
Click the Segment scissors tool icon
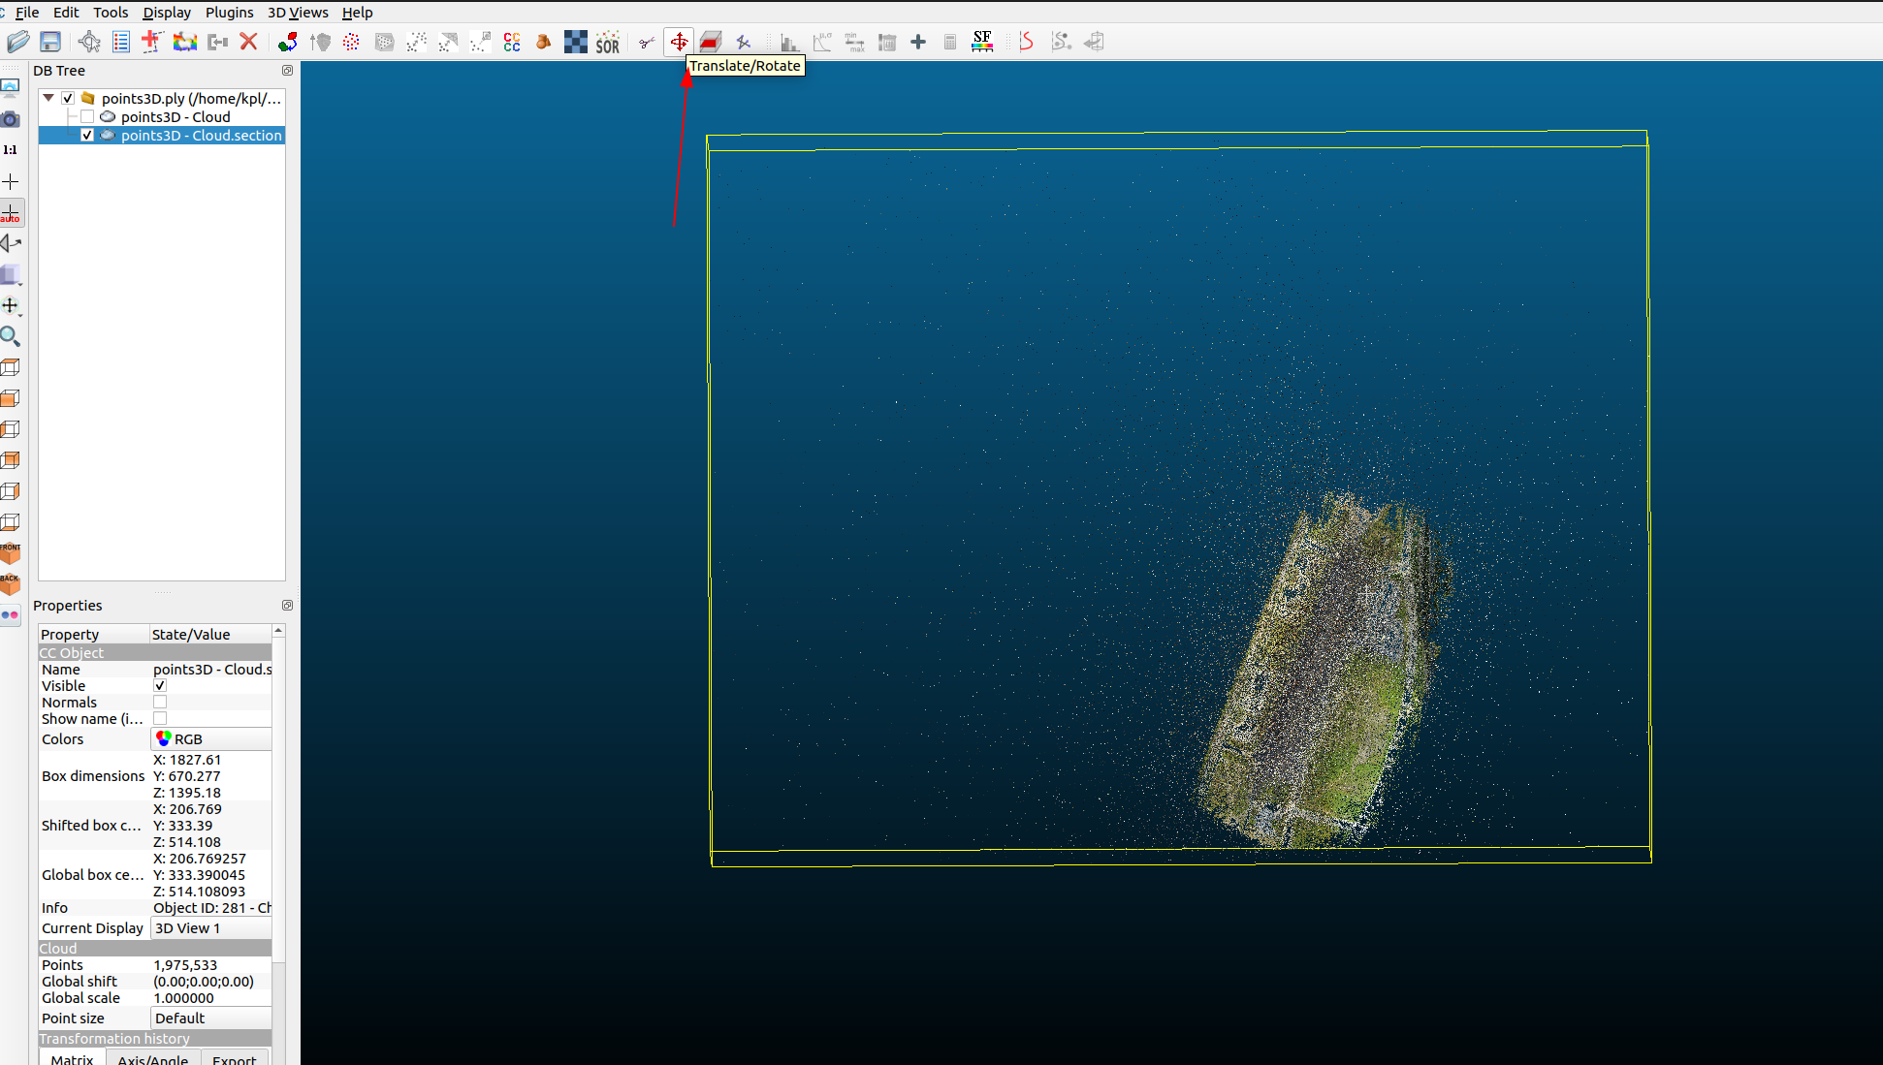(647, 42)
